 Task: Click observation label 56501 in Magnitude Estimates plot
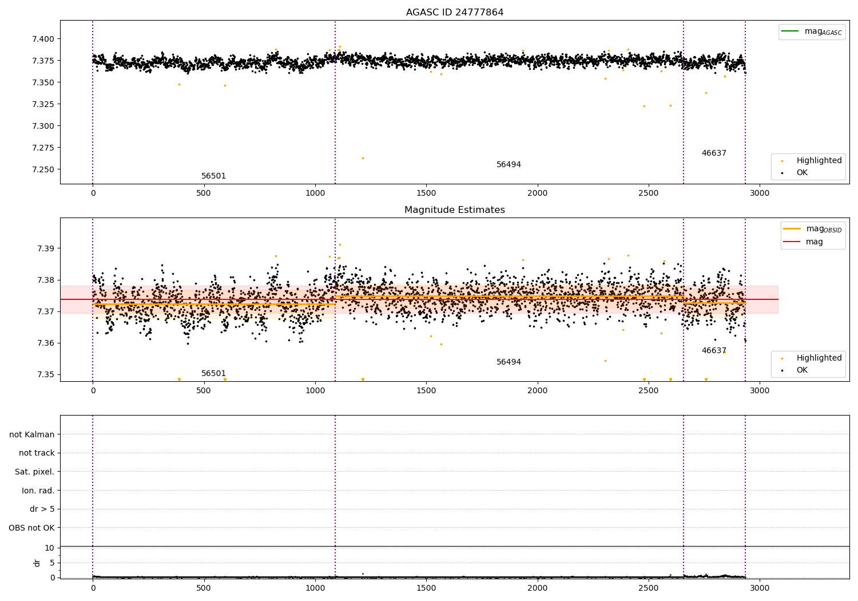pyautogui.click(x=213, y=374)
